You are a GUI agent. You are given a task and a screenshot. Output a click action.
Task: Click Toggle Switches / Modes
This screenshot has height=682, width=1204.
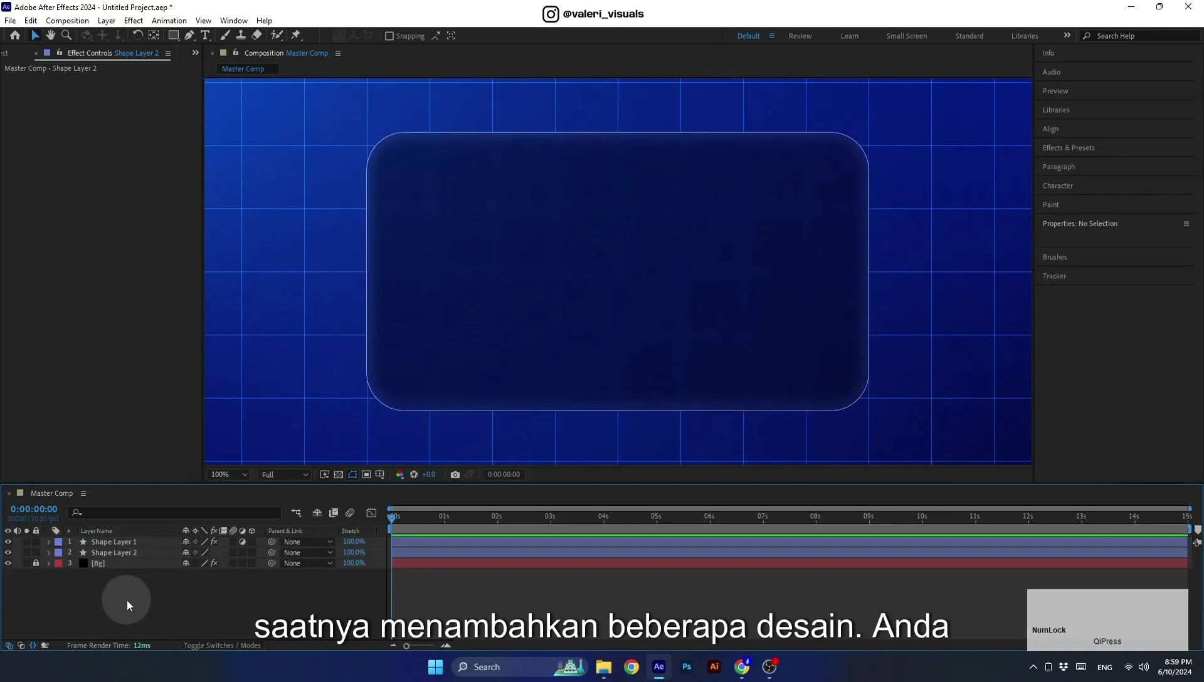222,646
